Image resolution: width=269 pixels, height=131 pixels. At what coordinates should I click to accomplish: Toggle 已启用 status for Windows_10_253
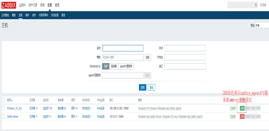pyautogui.click(x=233, y=108)
